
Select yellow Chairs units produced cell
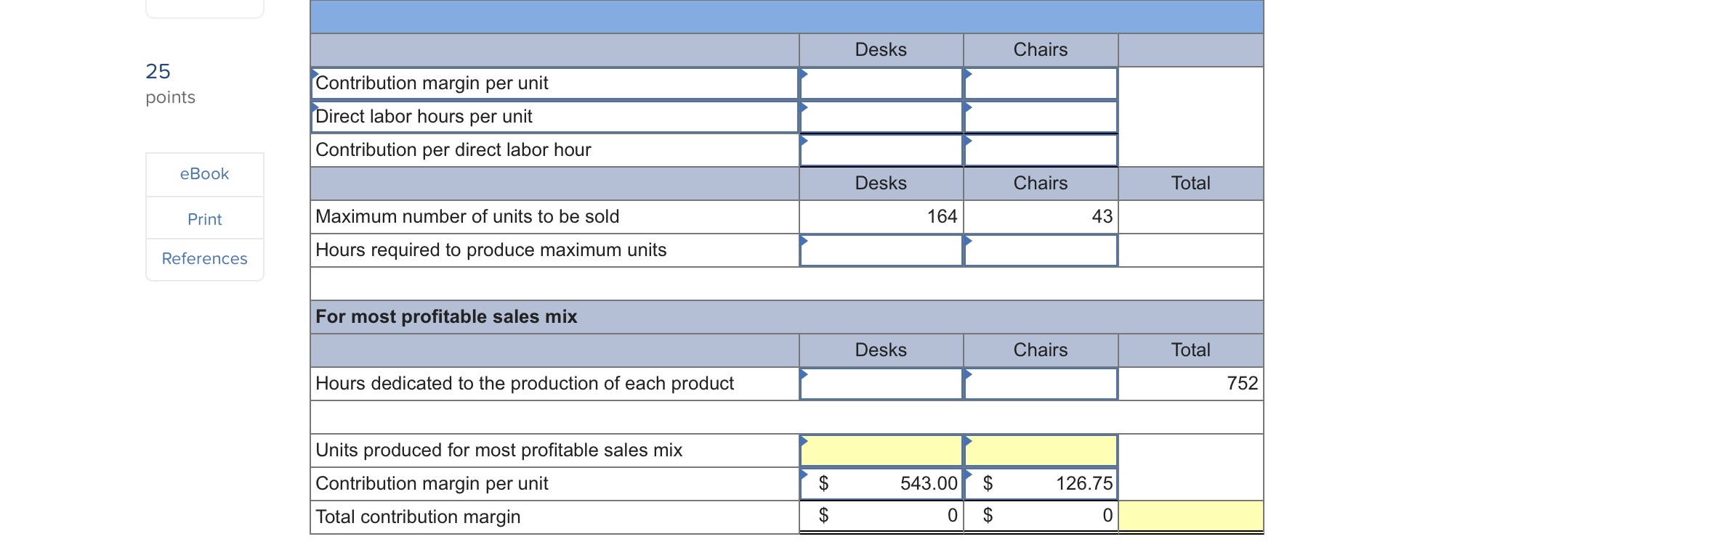click(x=1041, y=451)
